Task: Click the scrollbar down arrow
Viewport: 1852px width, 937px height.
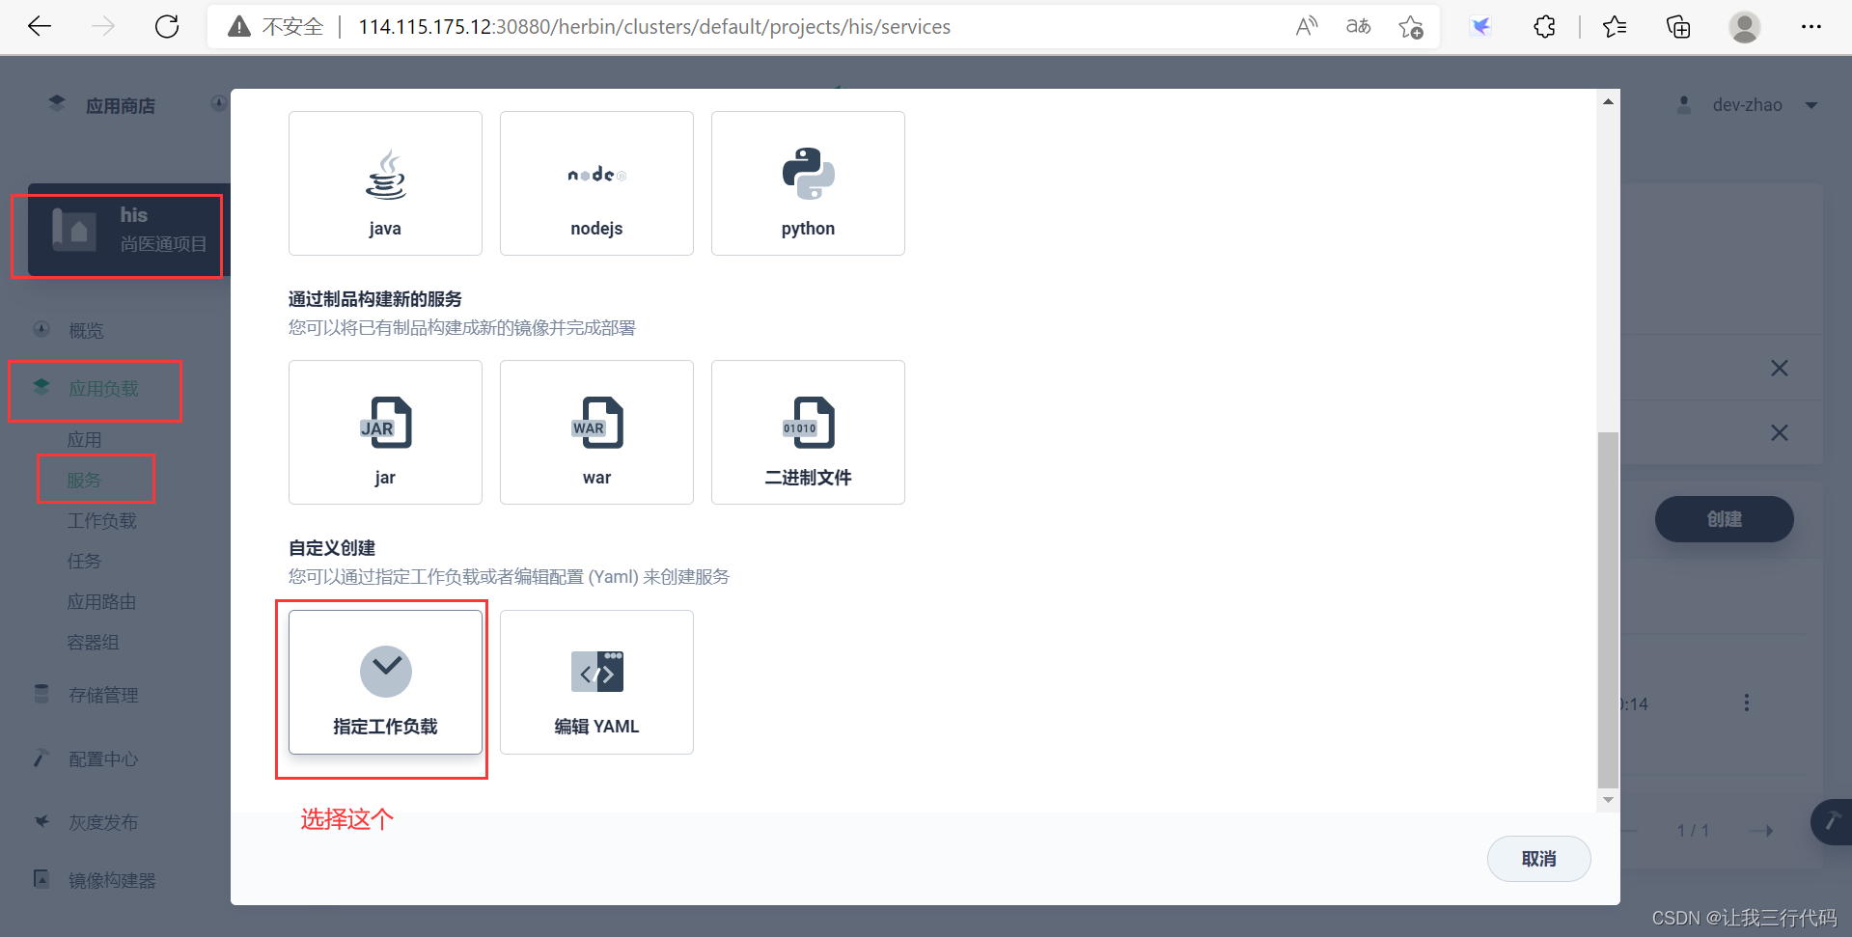Action: [1608, 800]
